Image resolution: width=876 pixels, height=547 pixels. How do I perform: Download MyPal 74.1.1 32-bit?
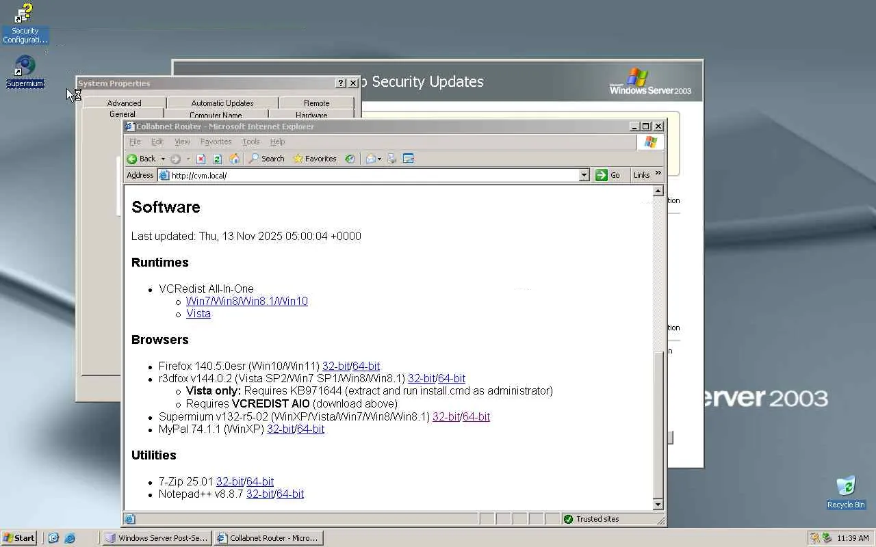[x=281, y=429]
